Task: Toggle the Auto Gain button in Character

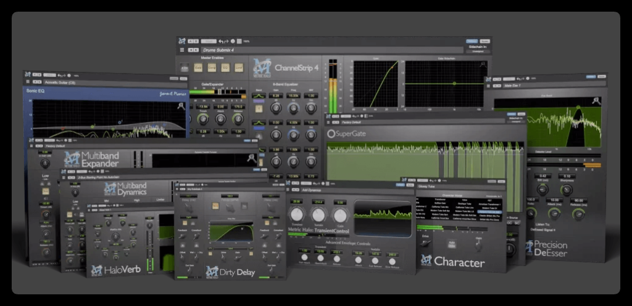Action: (451, 244)
